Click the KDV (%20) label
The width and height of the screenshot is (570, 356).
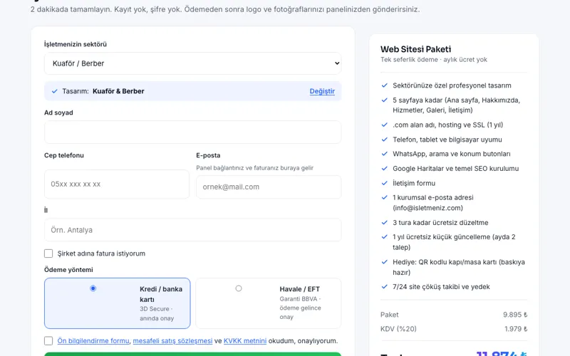pos(398,329)
